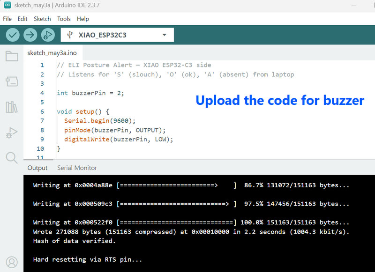This screenshot has height=272, width=375.
Task: Click the 97.5% writing progress output line
Action: click(191, 204)
